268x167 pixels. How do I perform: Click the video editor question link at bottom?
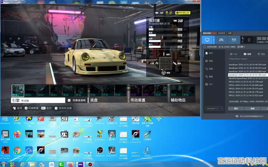(250, 116)
